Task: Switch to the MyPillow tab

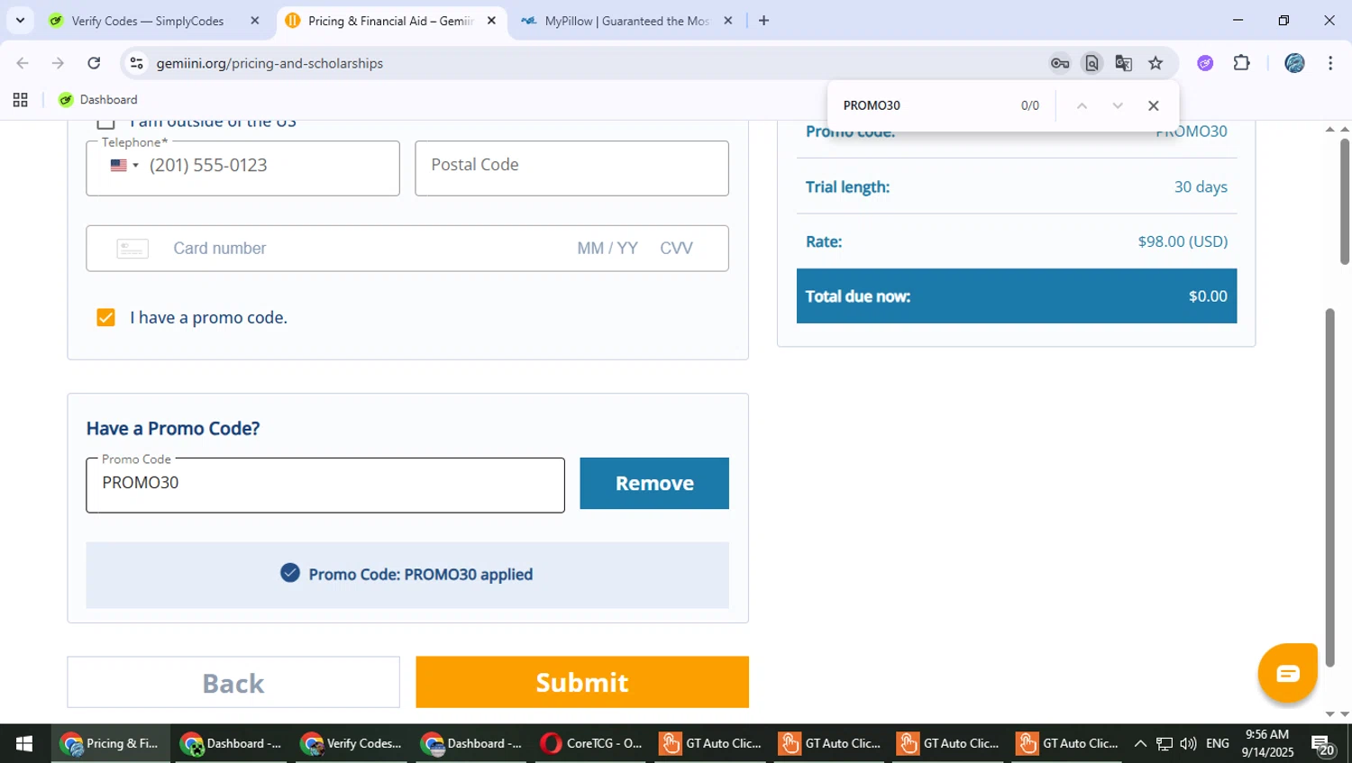Action: [x=626, y=21]
